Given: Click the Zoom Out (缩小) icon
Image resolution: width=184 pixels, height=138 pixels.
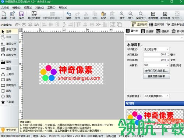Looking at the screenshot, I should (x=131, y=15).
